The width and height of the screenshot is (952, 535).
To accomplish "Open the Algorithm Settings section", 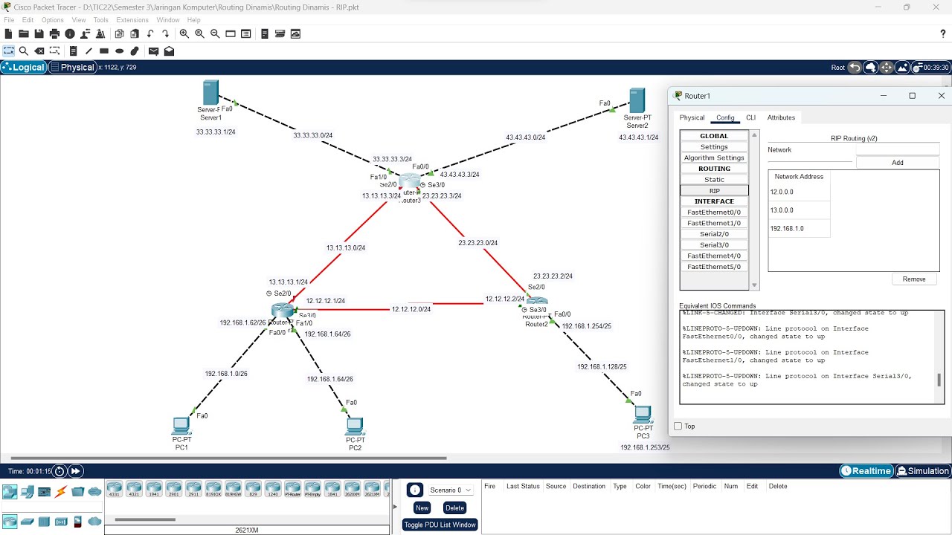I will click(714, 158).
